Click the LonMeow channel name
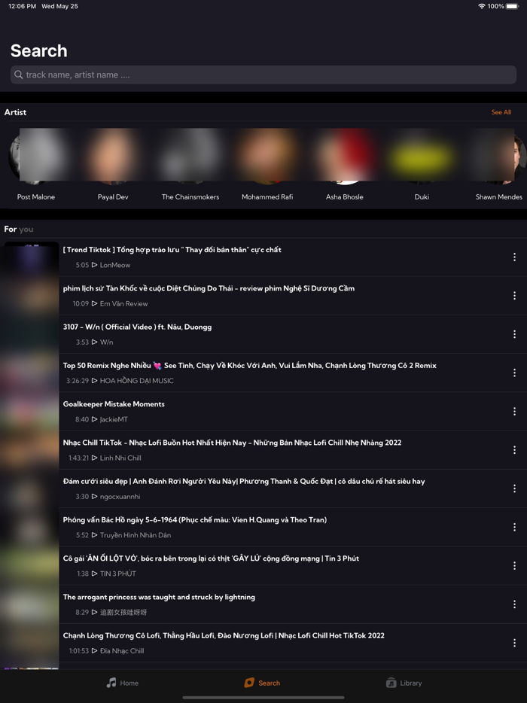This screenshot has height=703, width=527. (x=115, y=265)
